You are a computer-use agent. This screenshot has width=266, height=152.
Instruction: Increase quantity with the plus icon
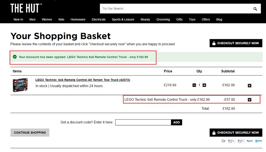(204, 85)
